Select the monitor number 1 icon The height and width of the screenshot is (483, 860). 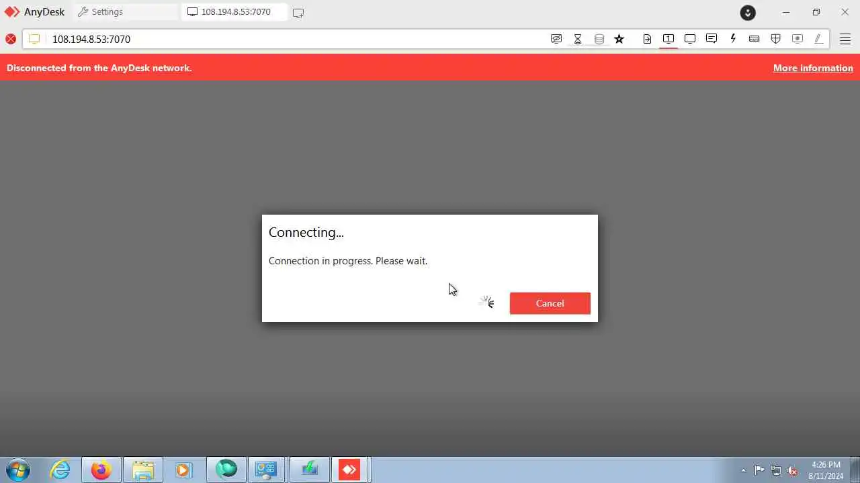point(669,39)
